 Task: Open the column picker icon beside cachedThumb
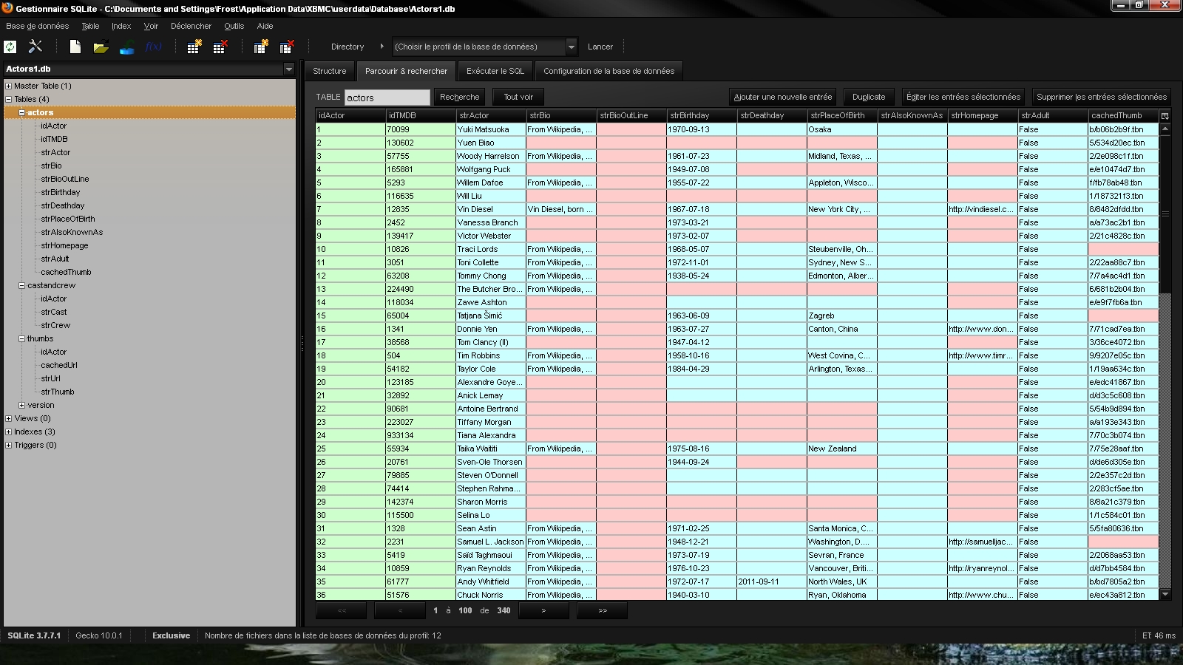1165,116
